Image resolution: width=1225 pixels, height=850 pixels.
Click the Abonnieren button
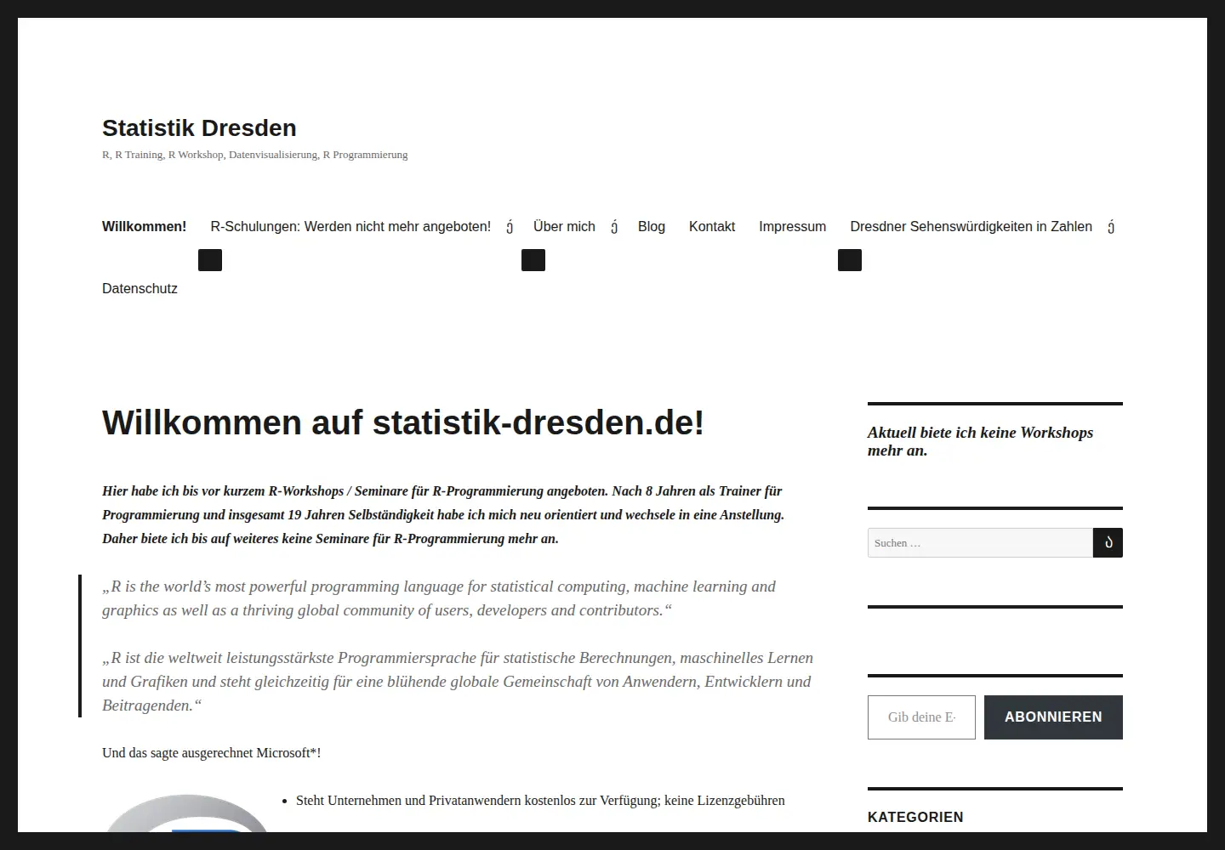(x=1053, y=717)
